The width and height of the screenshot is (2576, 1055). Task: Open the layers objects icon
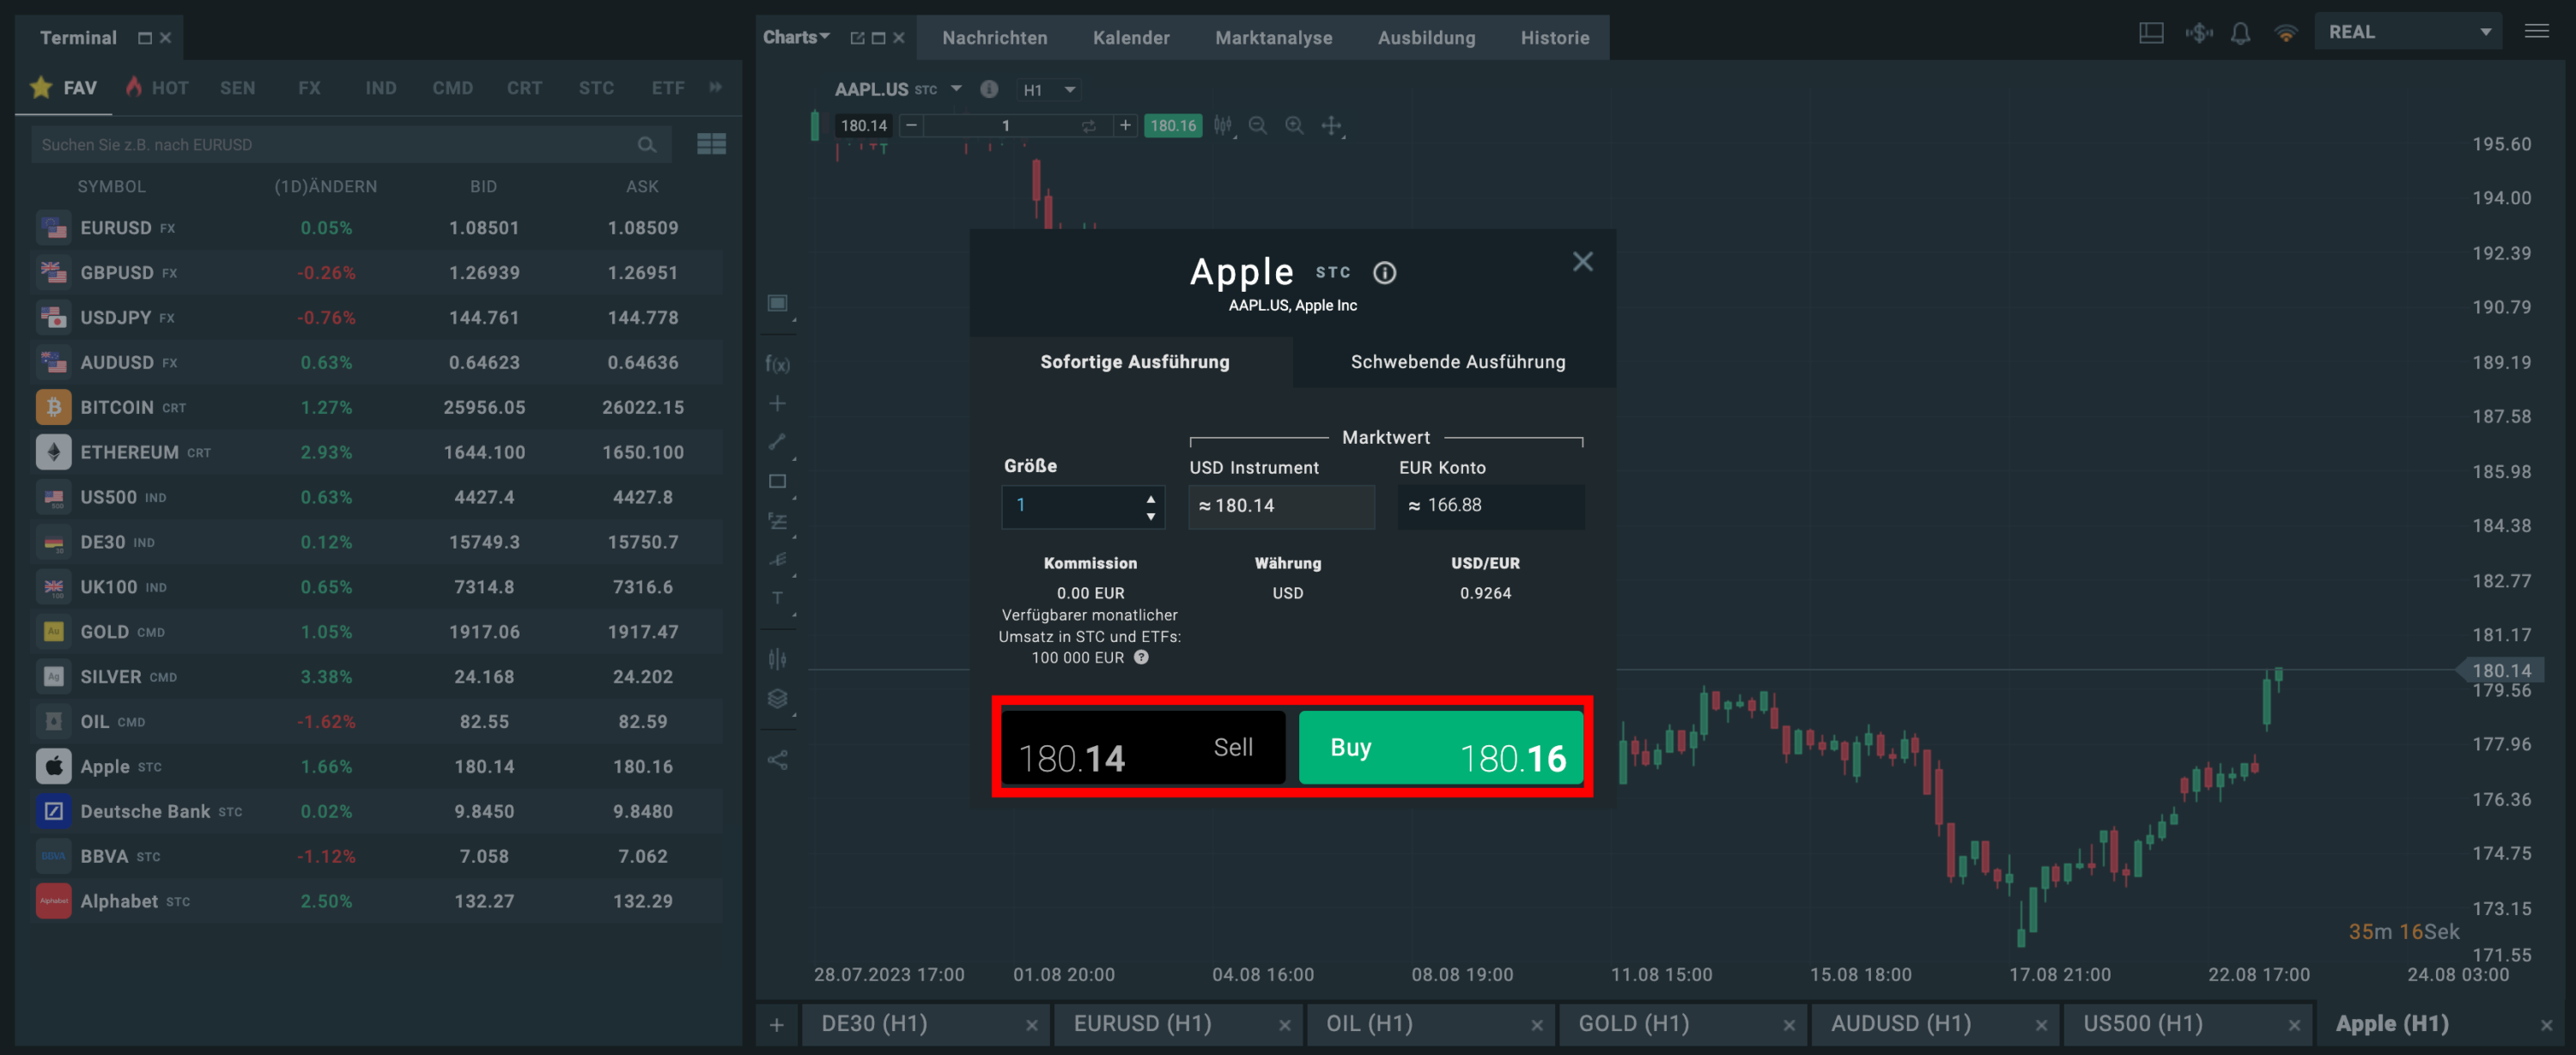pyautogui.click(x=777, y=699)
